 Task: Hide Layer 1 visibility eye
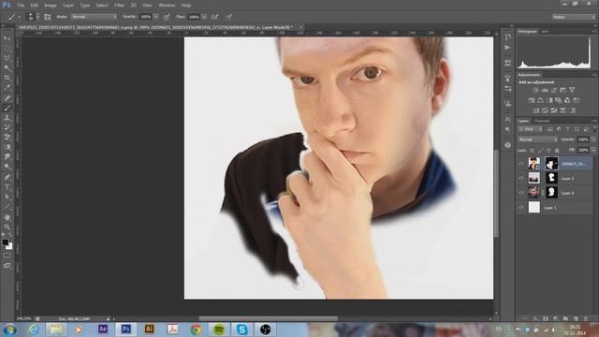[521, 208]
